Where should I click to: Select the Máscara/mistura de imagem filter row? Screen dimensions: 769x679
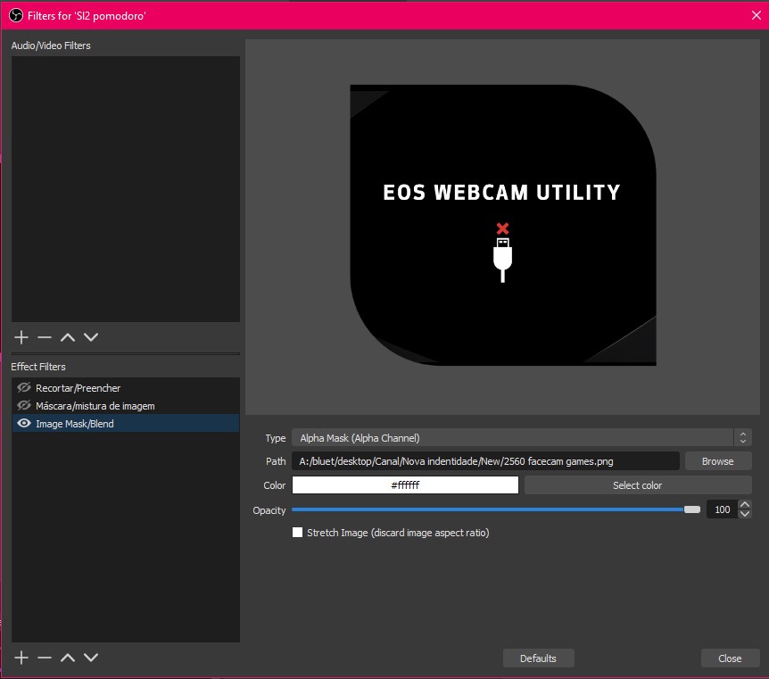pyautogui.click(x=126, y=405)
